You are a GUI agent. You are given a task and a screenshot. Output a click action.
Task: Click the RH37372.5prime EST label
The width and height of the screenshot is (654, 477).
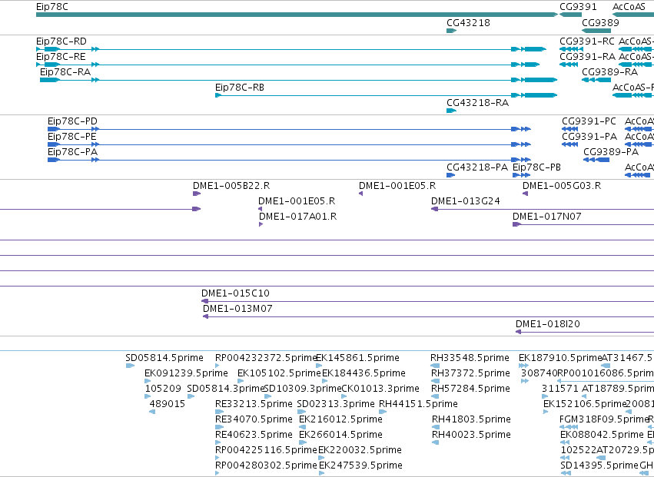(x=470, y=373)
